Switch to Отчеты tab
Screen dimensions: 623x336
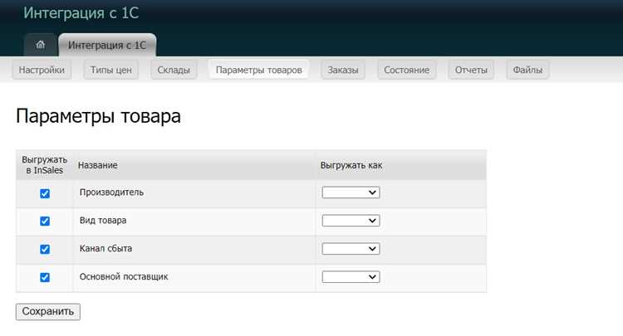click(x=471, y=70)
